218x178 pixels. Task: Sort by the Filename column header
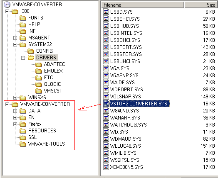(142, 5)
